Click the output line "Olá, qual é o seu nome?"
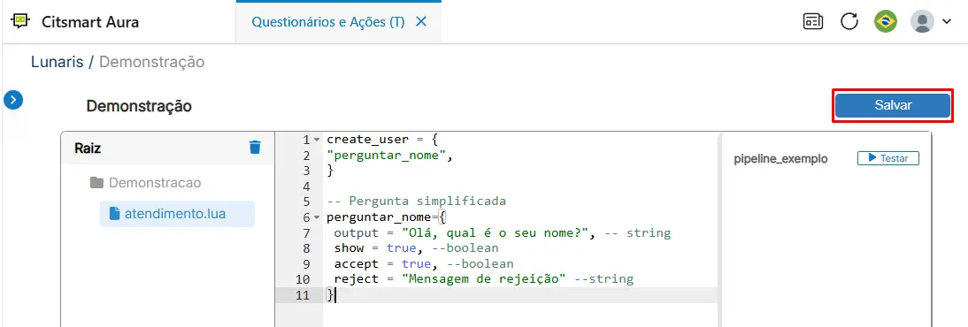The image size is (968, 327). click(x=498, y=232)
